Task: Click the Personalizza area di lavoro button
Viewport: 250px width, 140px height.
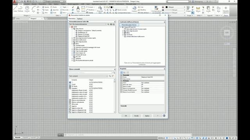Action: click(129, 25)
